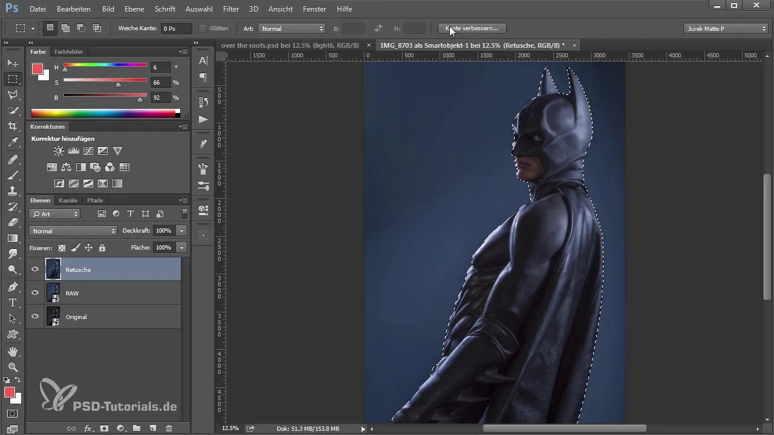Click the foreground color swatch in Farbe panel
This screenshot has height=435, width=774.
click(x=37, y=69)
